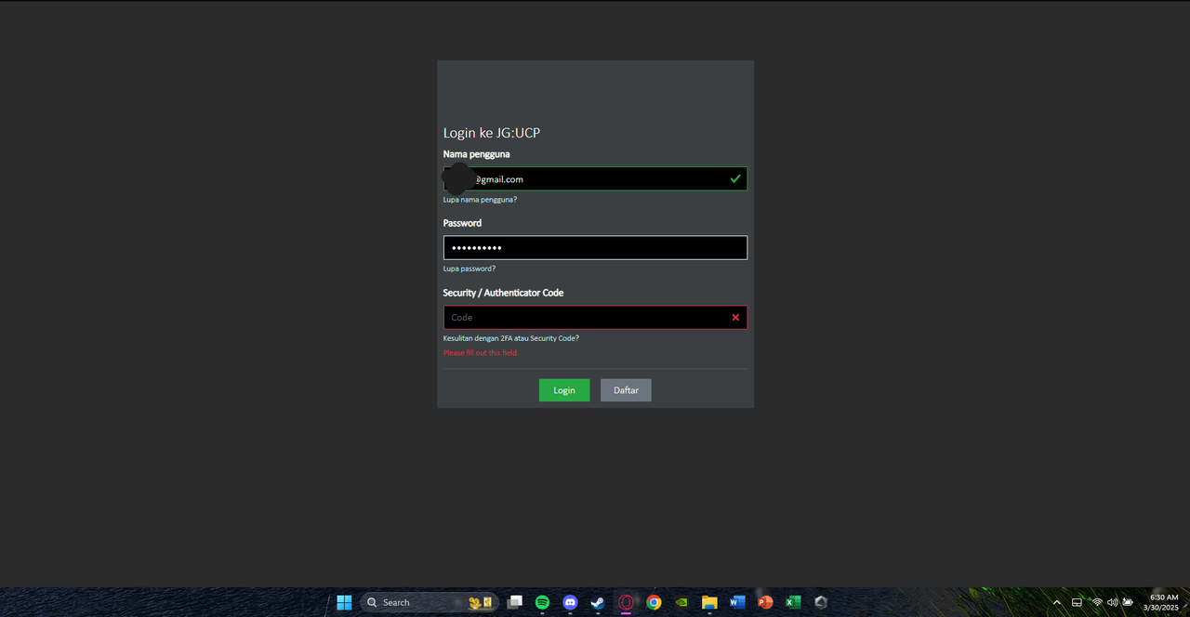The height and width of the screenshot is (617, 1190).
Task: Focus the Password input field
Action: (x=595, y=248)
